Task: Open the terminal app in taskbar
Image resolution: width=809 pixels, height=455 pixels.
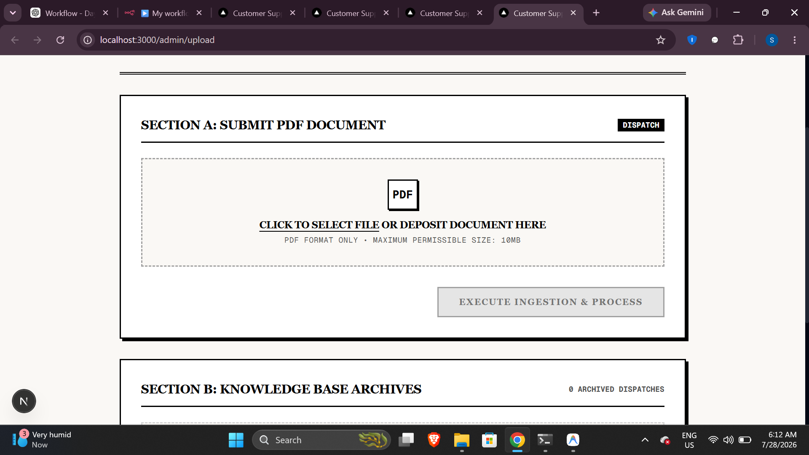Action: click(545, 440)
